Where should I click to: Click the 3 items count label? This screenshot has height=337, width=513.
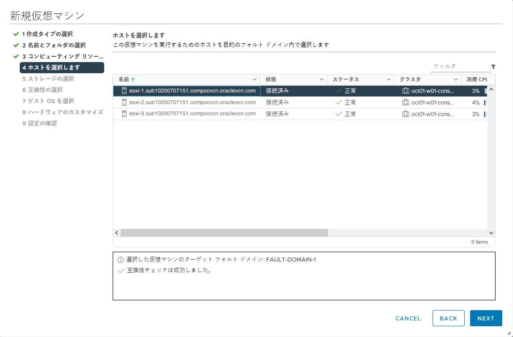(479, 242)
